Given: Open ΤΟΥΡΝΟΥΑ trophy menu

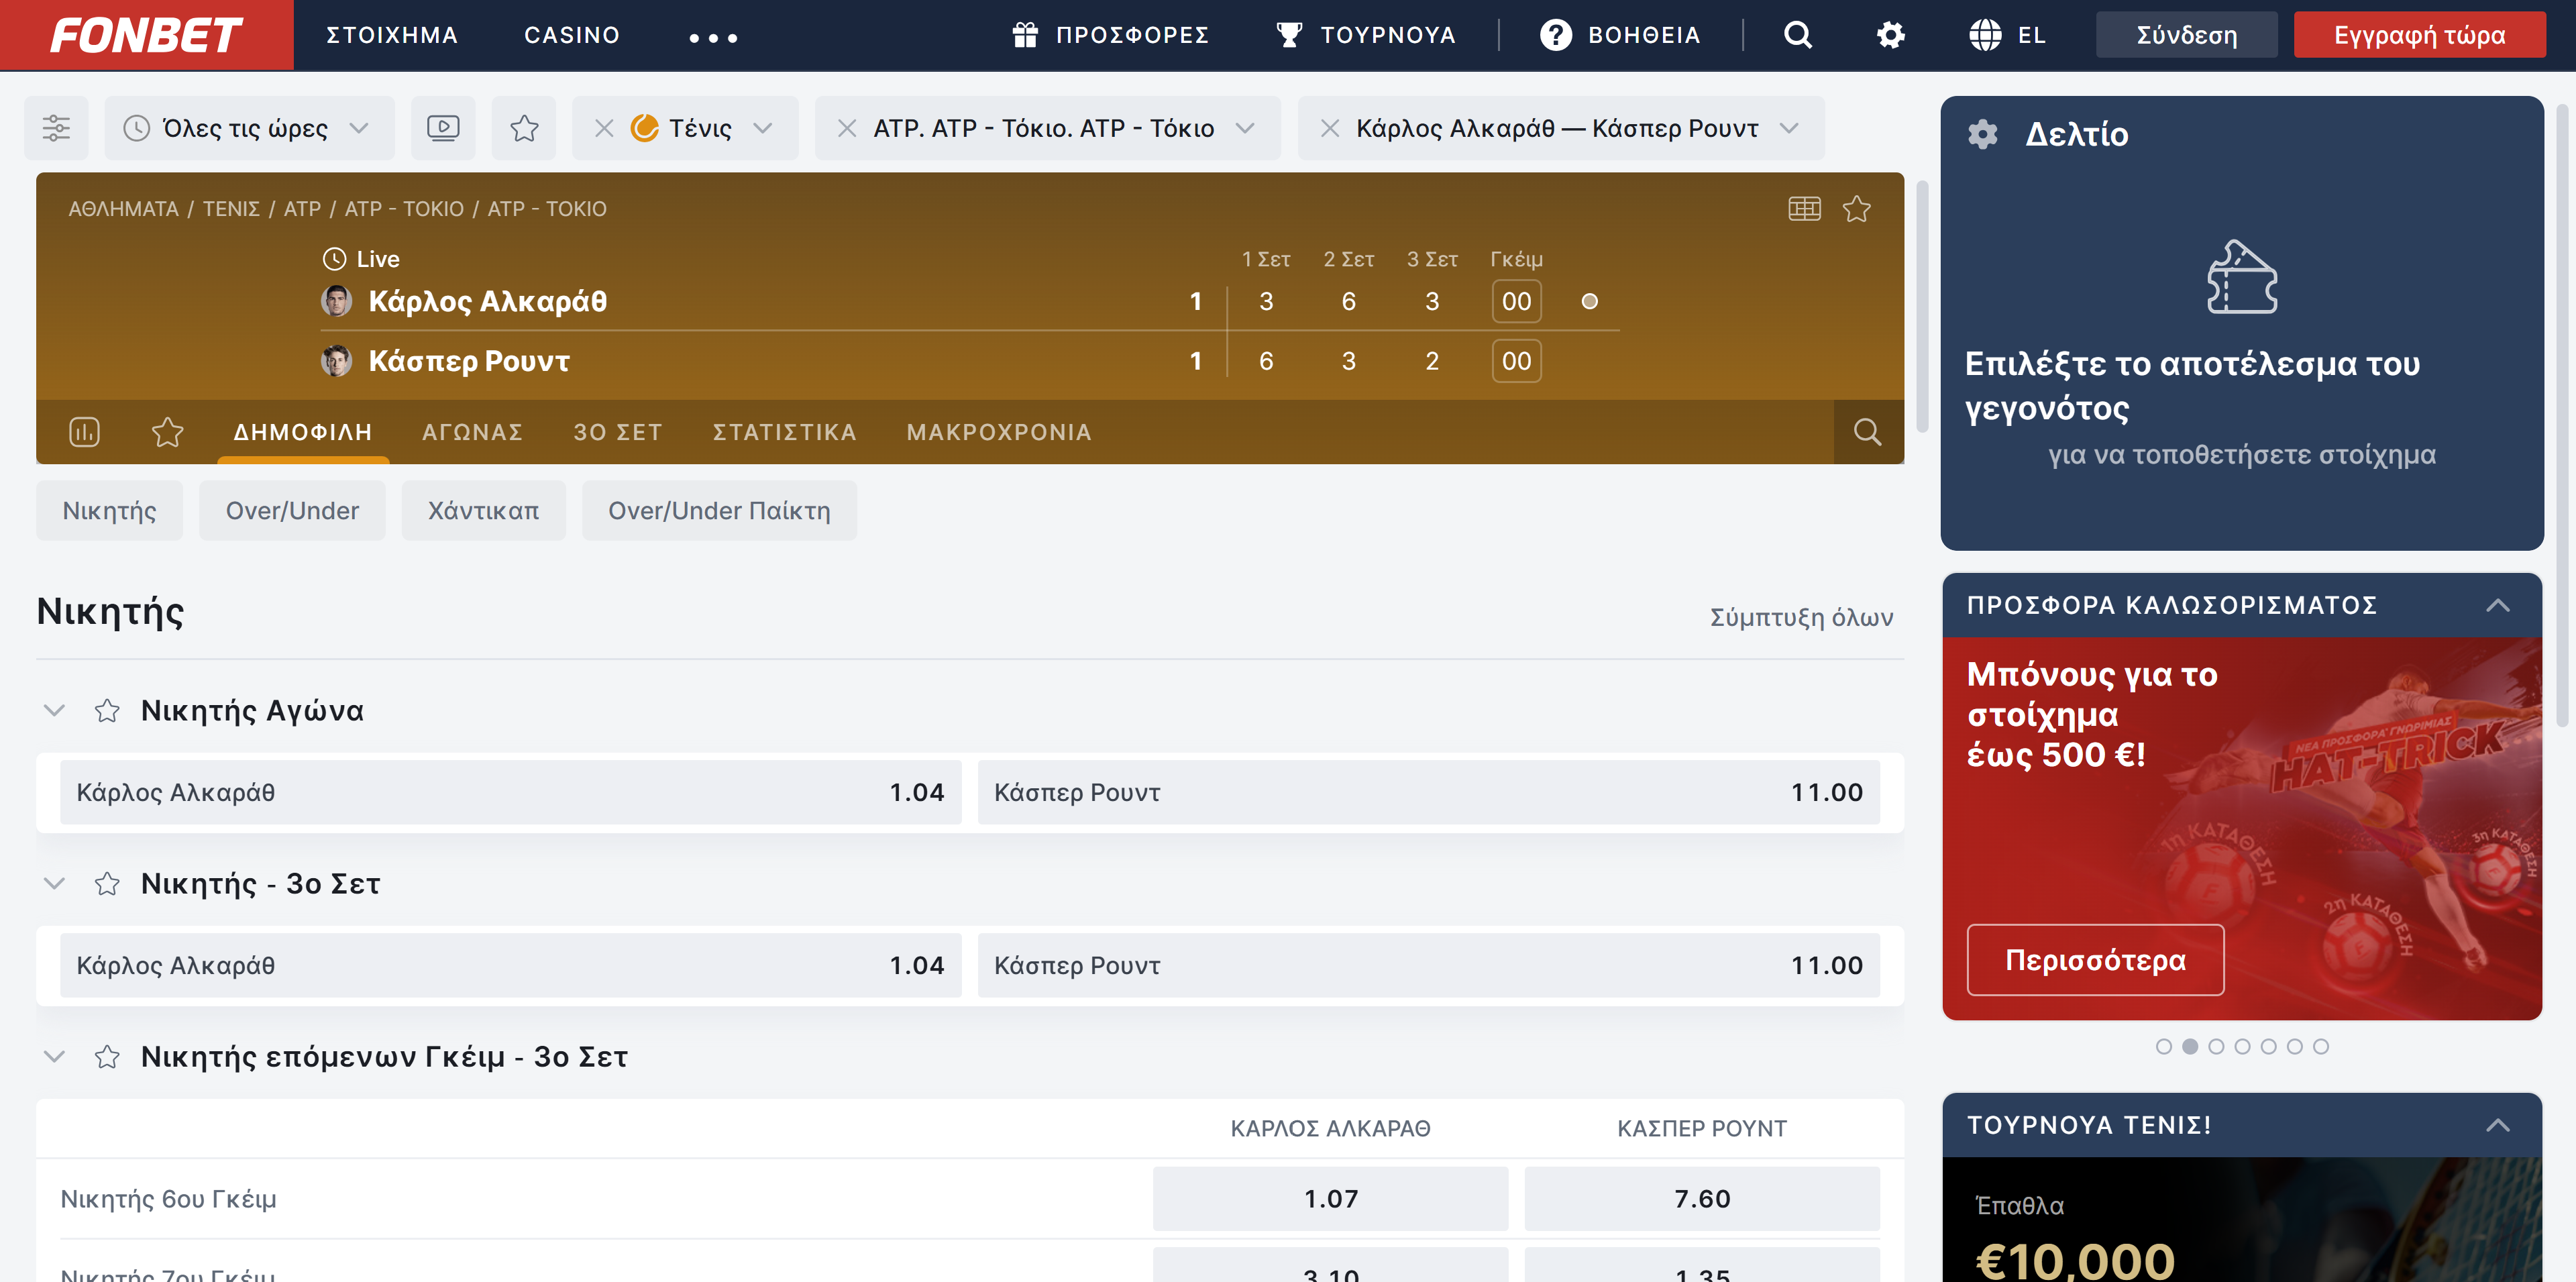Looking at the screenshot, I should (1366, 35).
